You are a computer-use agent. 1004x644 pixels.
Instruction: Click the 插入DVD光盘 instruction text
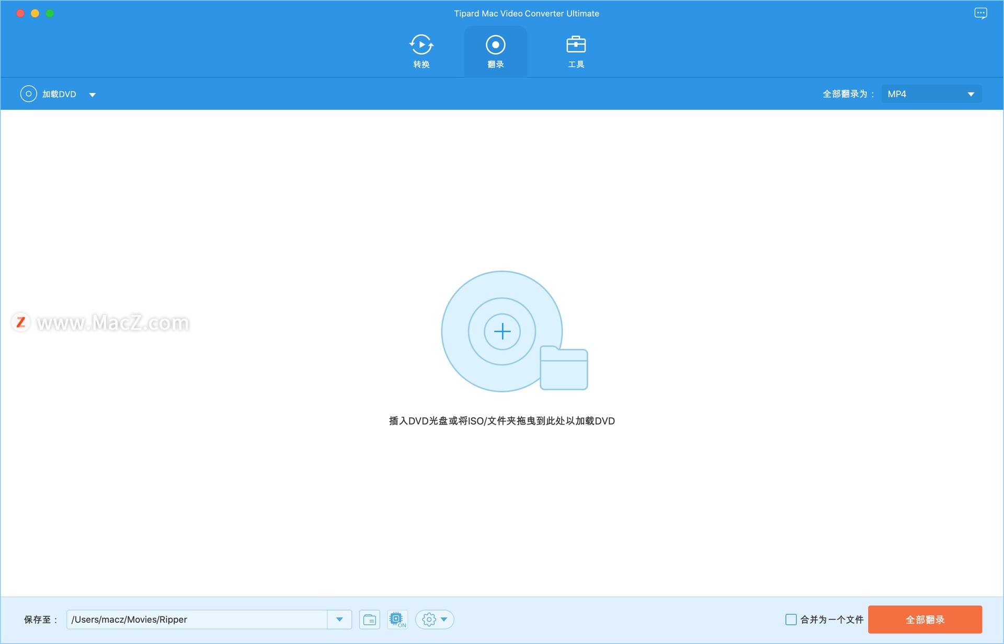tap(502, 421)
